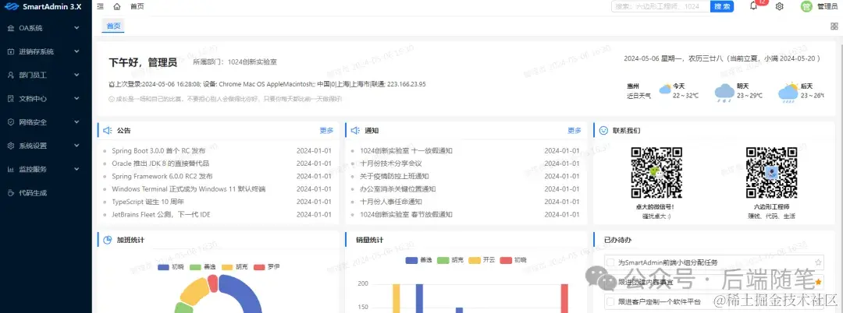Screen dimensions: 843x313
Task: Open the 关于疫情防控上班通知 notice
Action: point(394,176)
